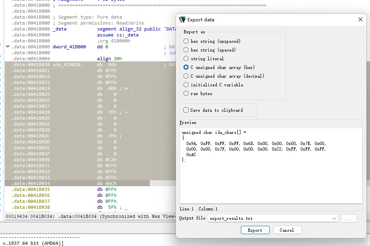Collapse the dword_41B000 chevron in the gutter
The width and height of the screenshot is (370, 246).
8,47
